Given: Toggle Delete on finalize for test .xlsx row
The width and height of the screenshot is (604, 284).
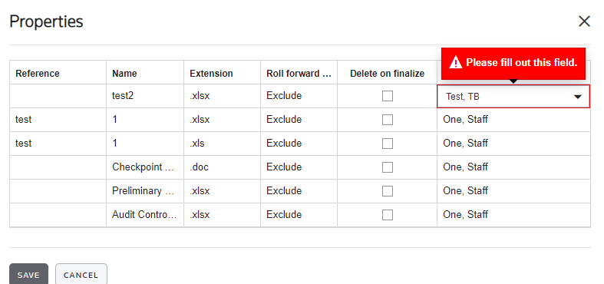Looking at the screenshot, I should pos(387,120).
